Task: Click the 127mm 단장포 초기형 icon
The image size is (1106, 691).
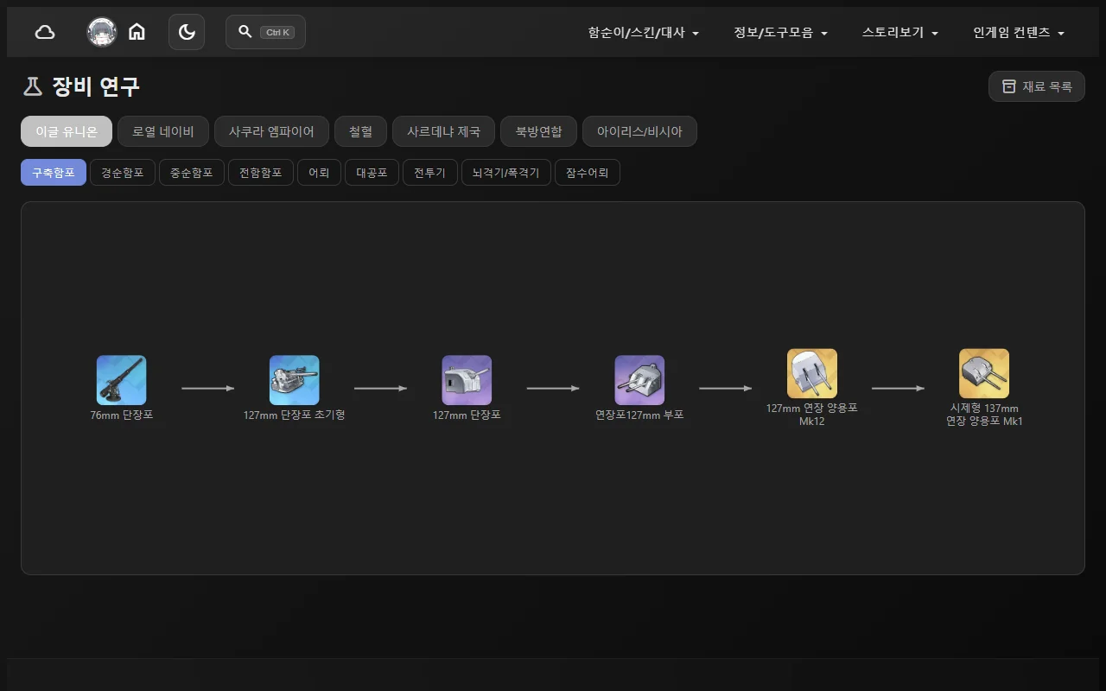Action: click(x=294, y=380)
